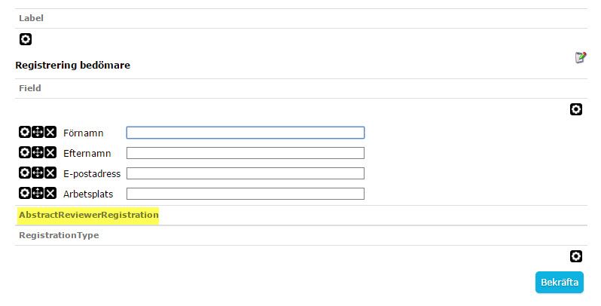601x306 pixels.
Task: Open settings gear for Förnamn field
Action: pyautogui.click(x=25, y=132)
